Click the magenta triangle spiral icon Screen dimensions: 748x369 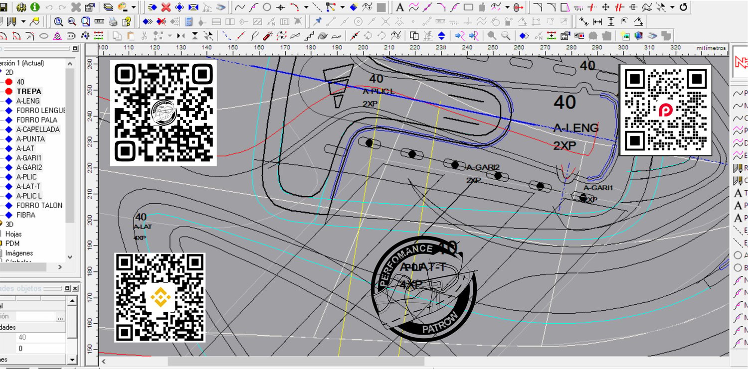57,36
